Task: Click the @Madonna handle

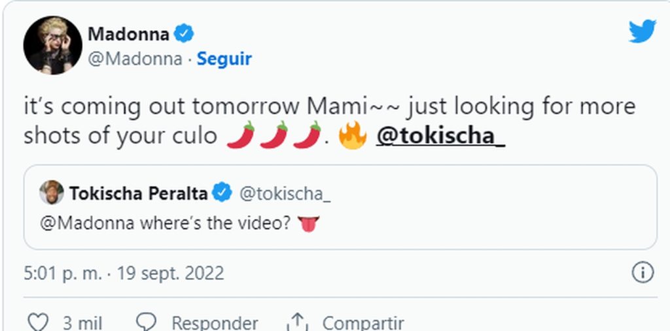Action: coord(135,59)
